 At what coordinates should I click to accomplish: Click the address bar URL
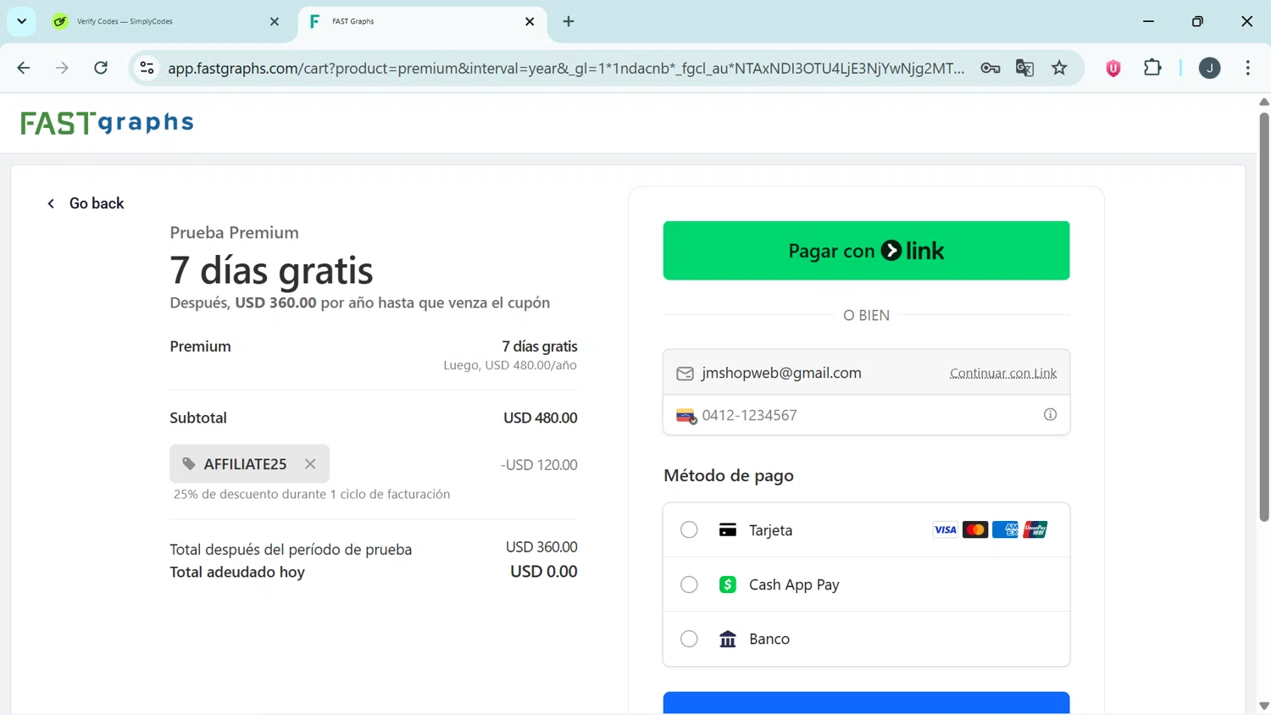(x=566, y=68)
